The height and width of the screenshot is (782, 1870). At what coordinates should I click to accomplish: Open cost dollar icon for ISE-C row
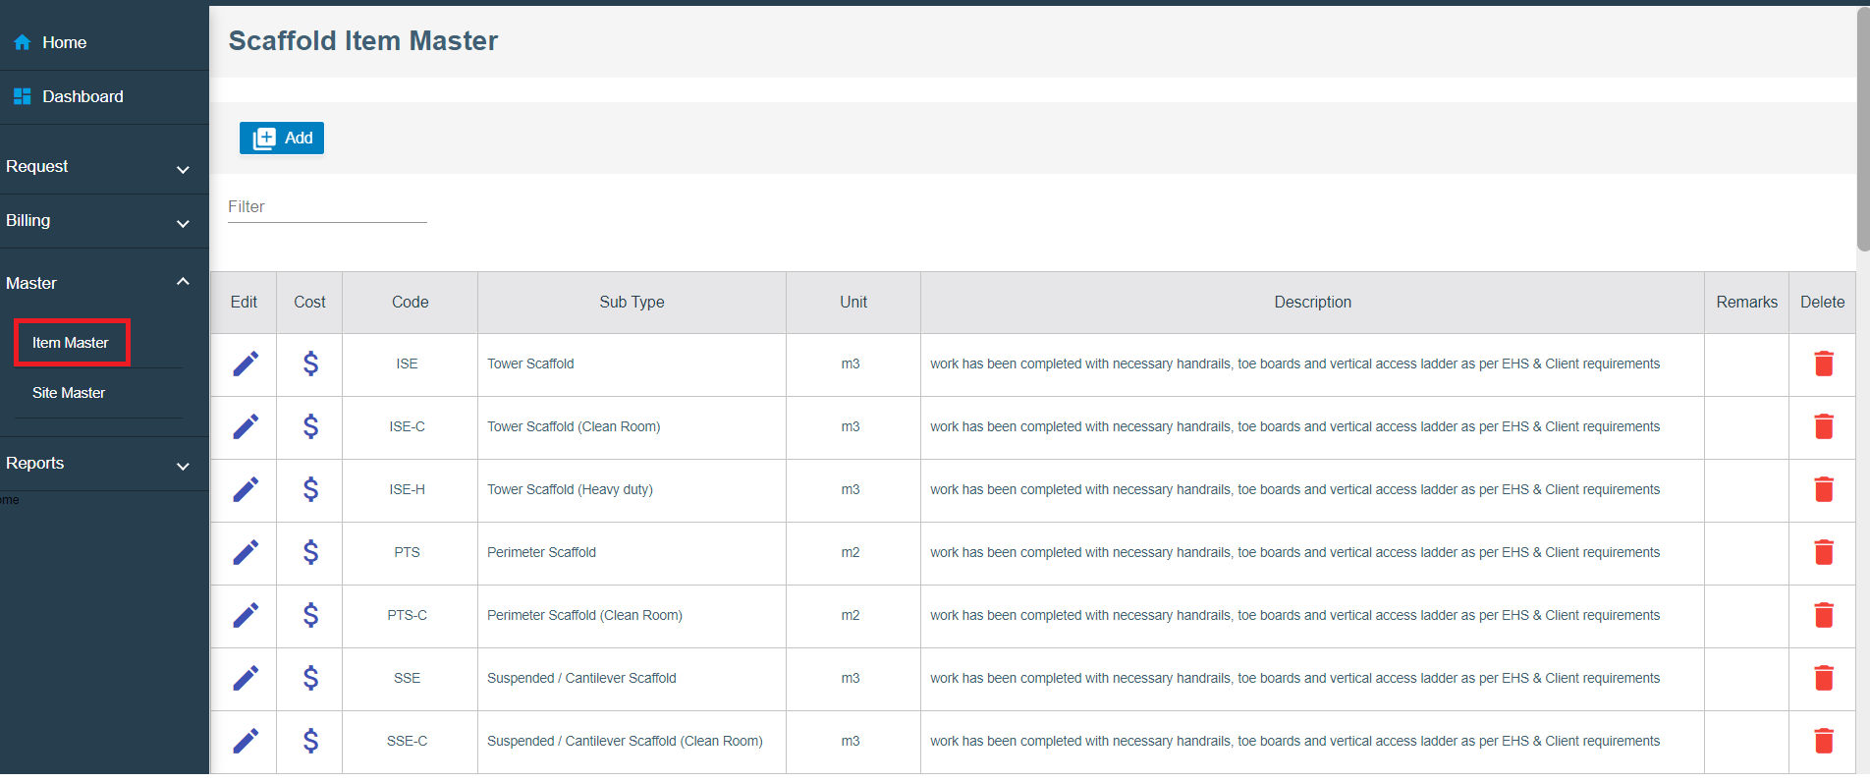(x=310, y=426)
